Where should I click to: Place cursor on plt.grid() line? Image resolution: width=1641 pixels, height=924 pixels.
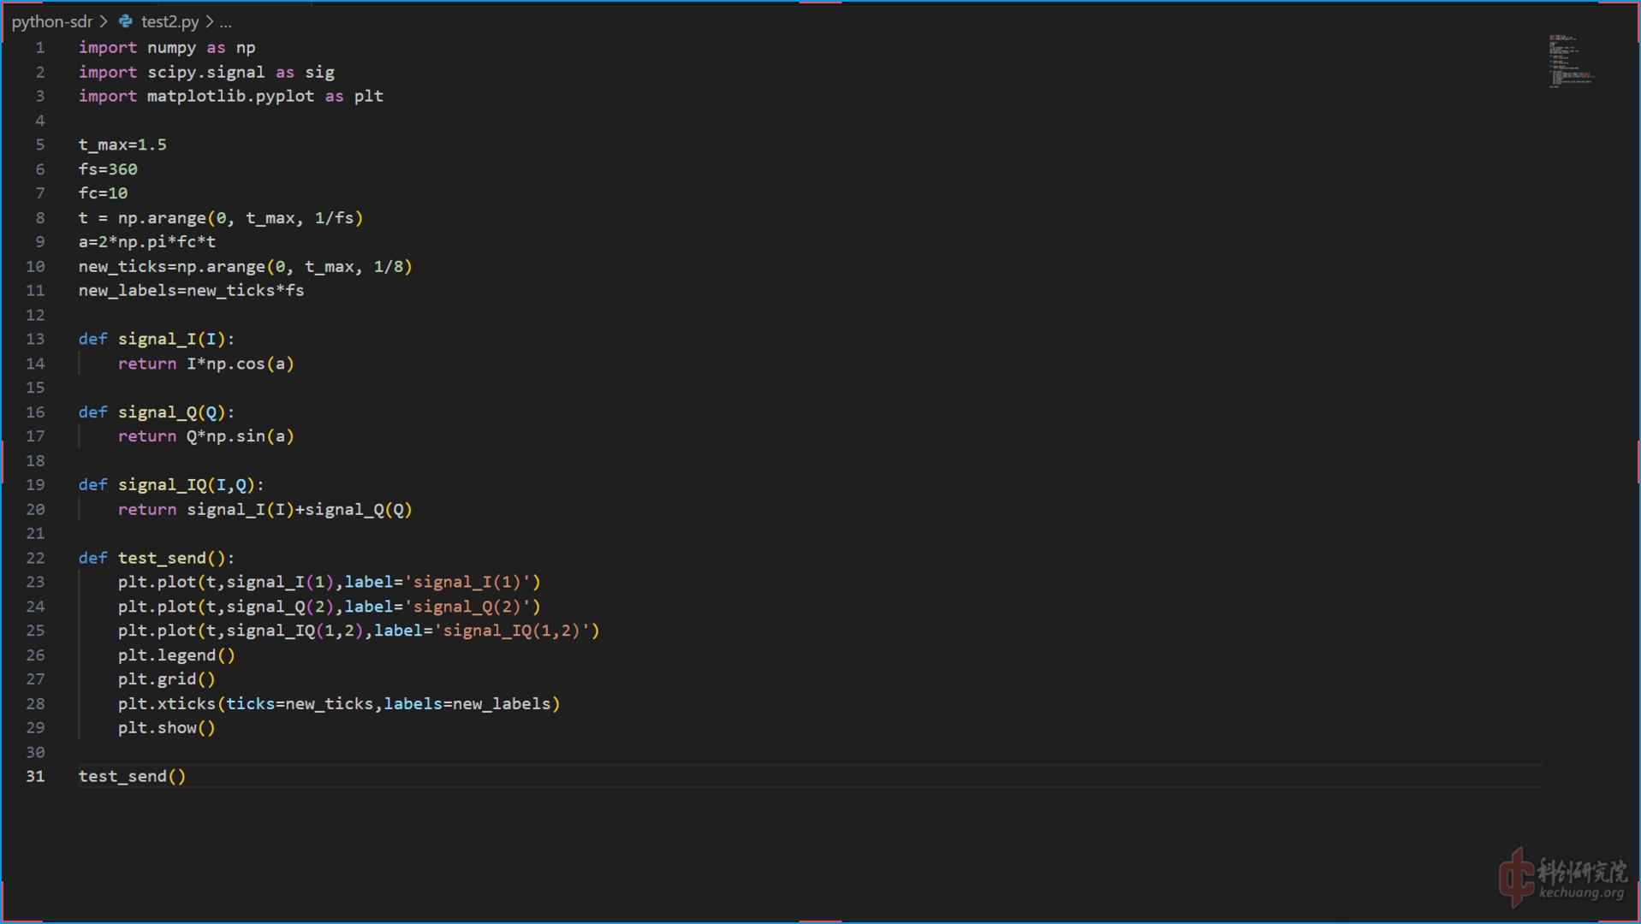[166, 679]
